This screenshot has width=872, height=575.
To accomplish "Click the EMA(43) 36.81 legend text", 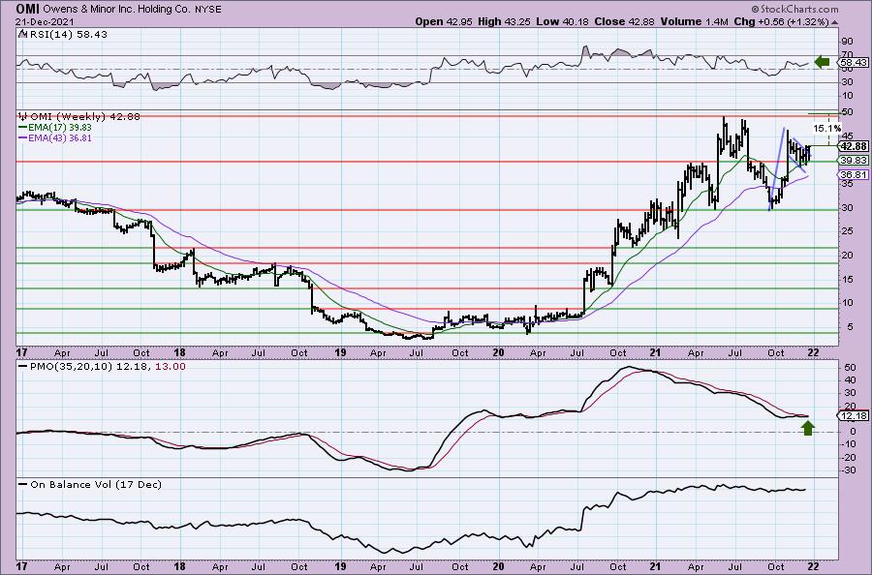I will 60,137.
